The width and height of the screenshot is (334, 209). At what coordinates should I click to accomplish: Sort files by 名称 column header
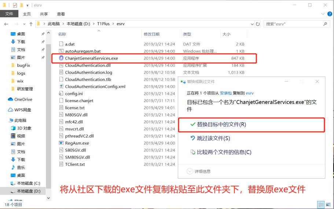(62, 34)
